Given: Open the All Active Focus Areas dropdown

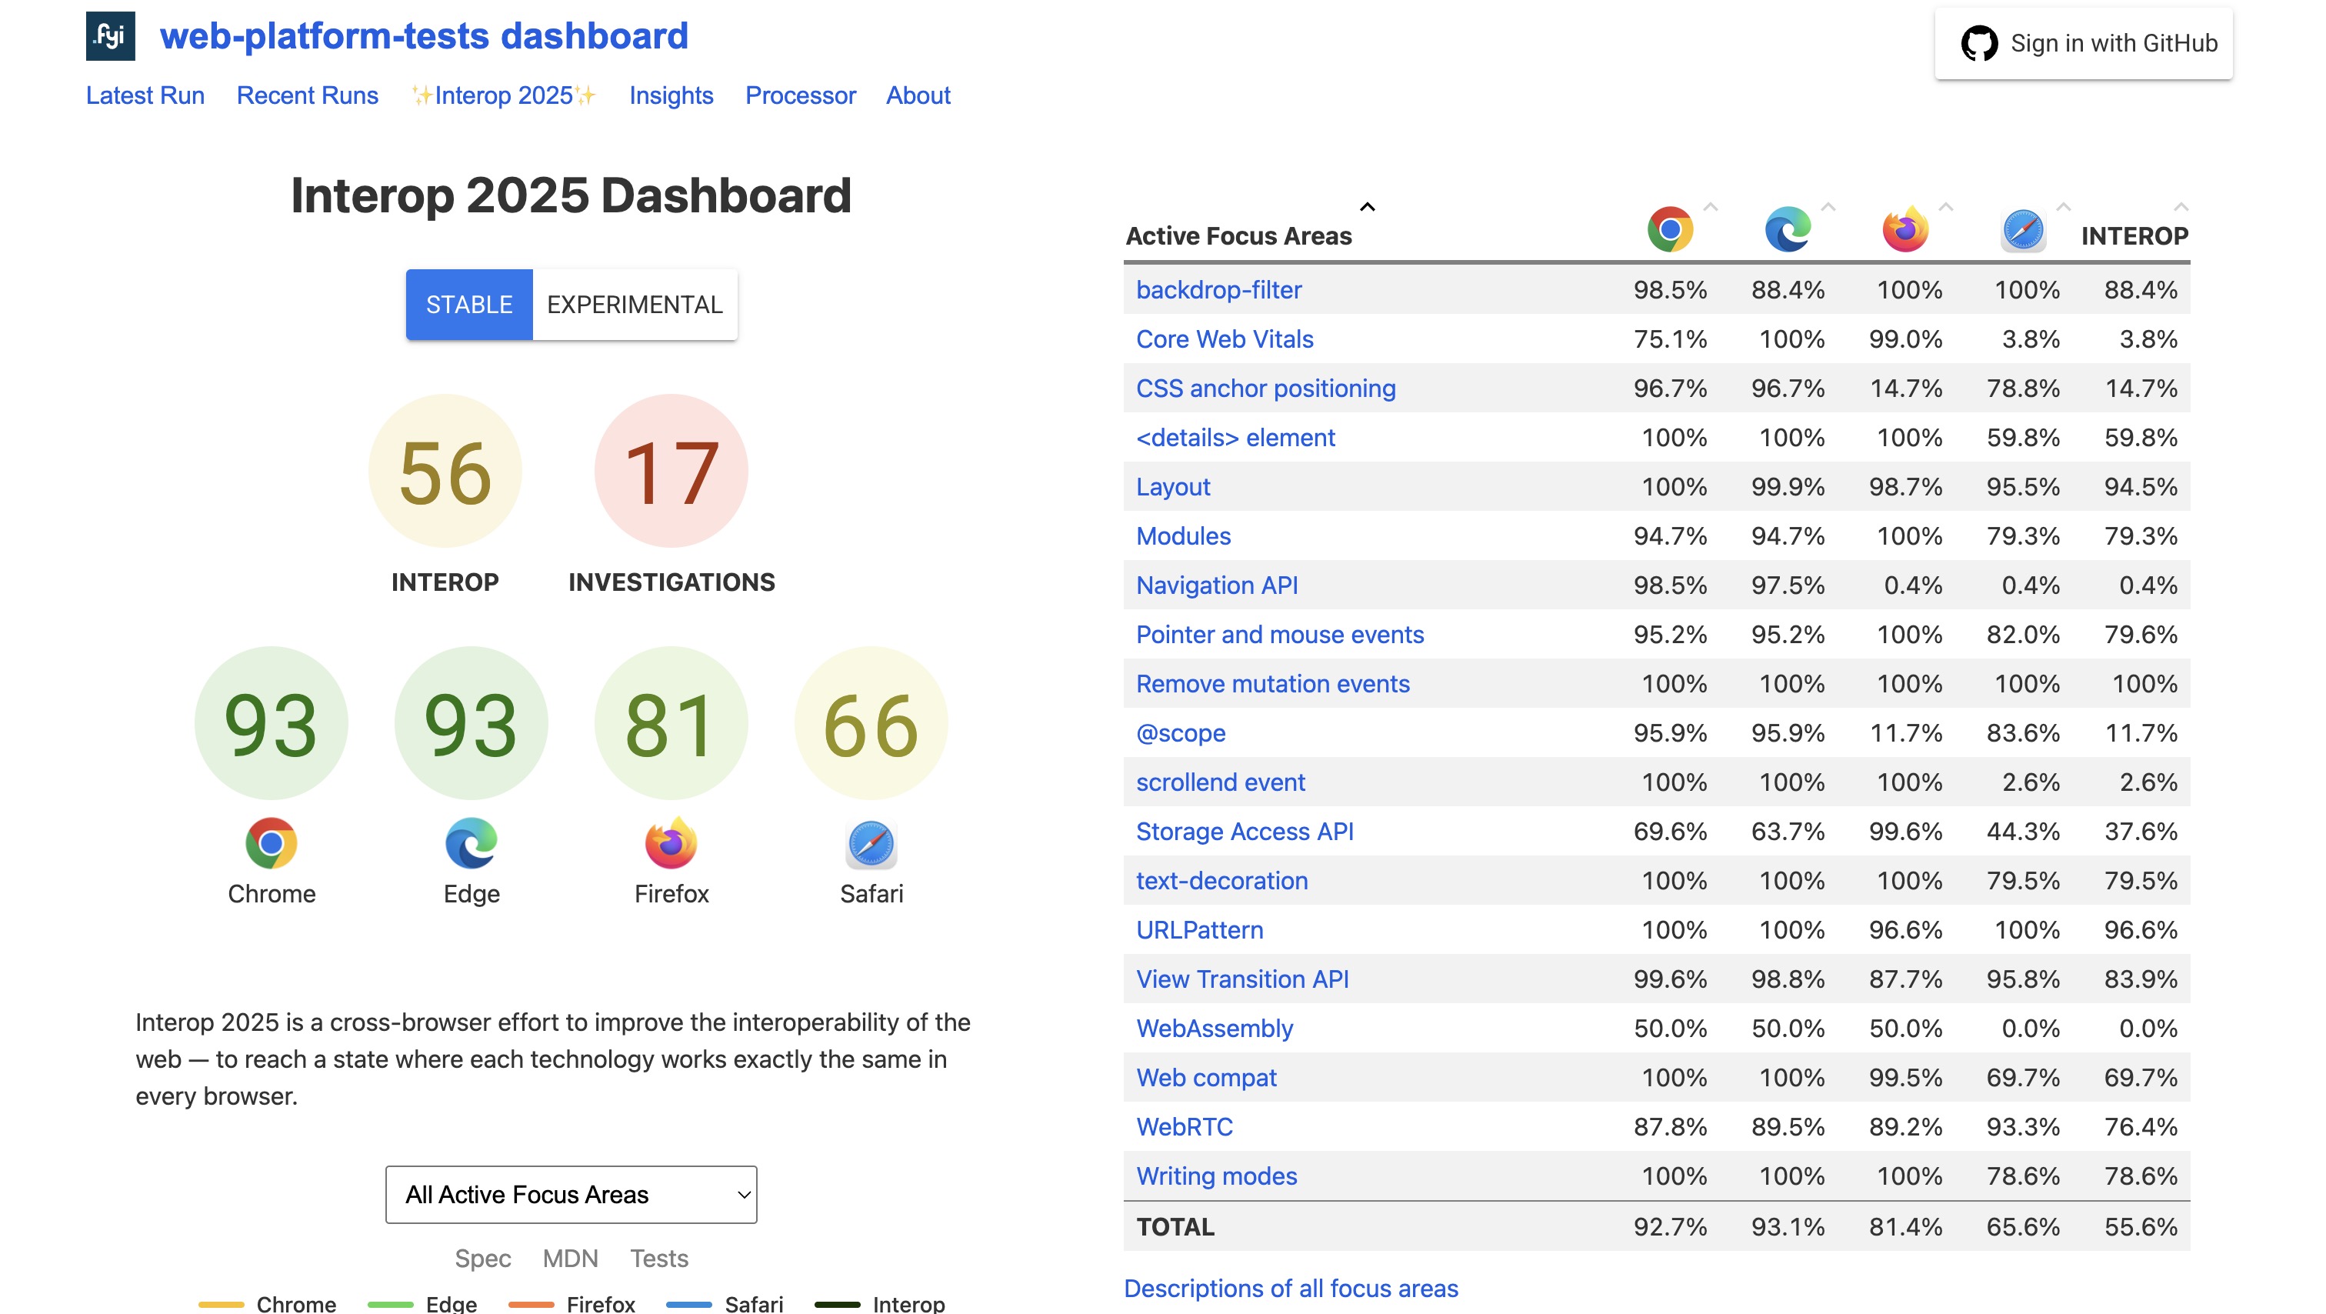Looking at the screenshot, I should (571, 1194).
